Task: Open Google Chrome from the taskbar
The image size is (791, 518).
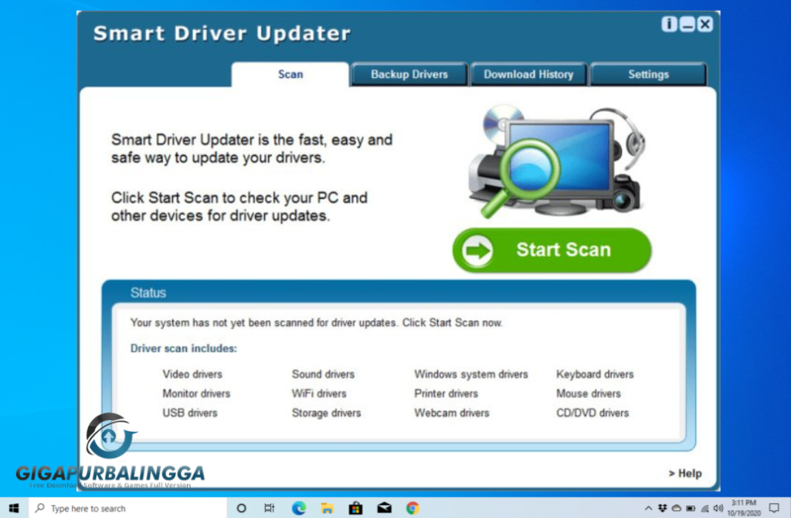Action: (x=412, y=507)
